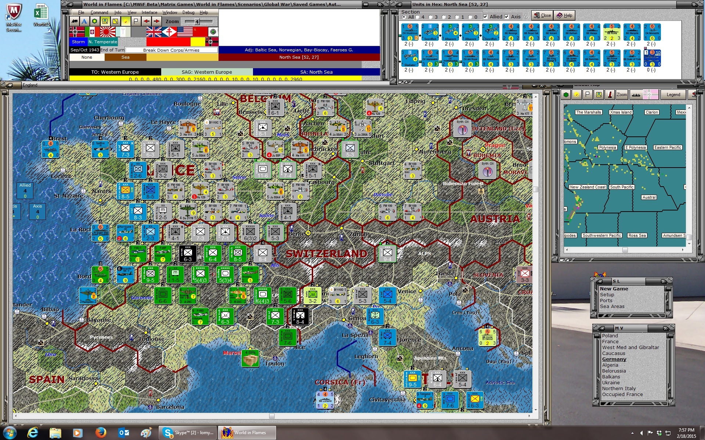Uncheck the Axis checkbox

pos(507,16)
